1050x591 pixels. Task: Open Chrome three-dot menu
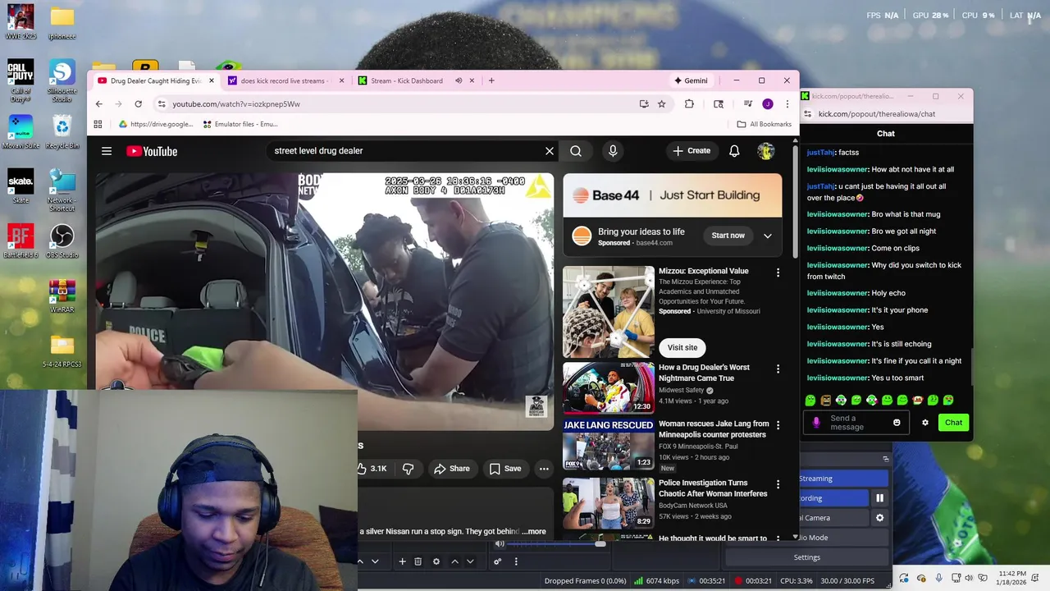(787, 104)
